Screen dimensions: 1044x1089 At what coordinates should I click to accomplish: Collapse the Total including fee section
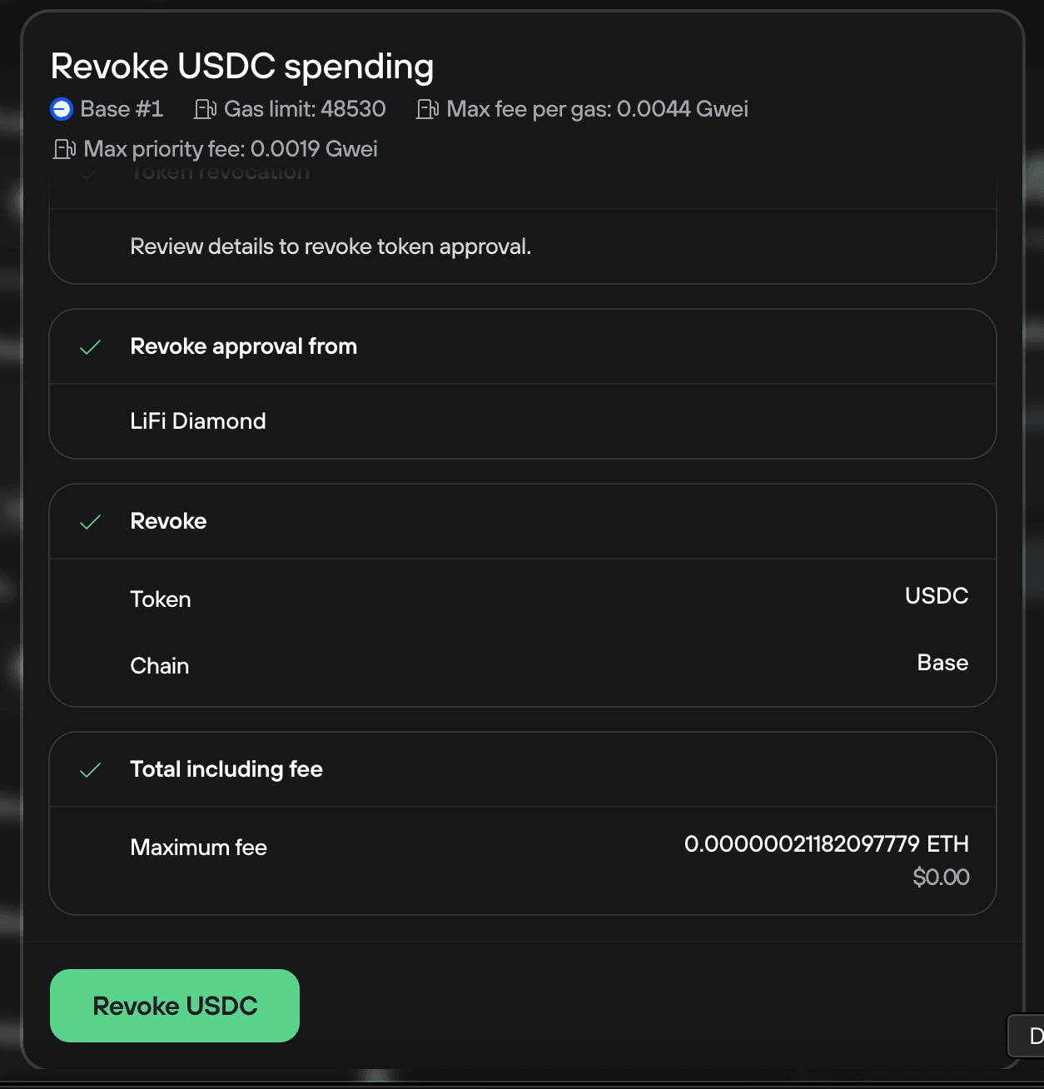[x=226, y=769]
